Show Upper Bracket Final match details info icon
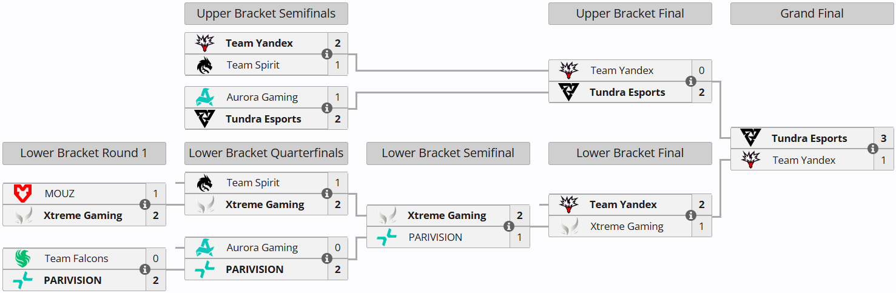896x293 pixels. click(x=691, y=81)
